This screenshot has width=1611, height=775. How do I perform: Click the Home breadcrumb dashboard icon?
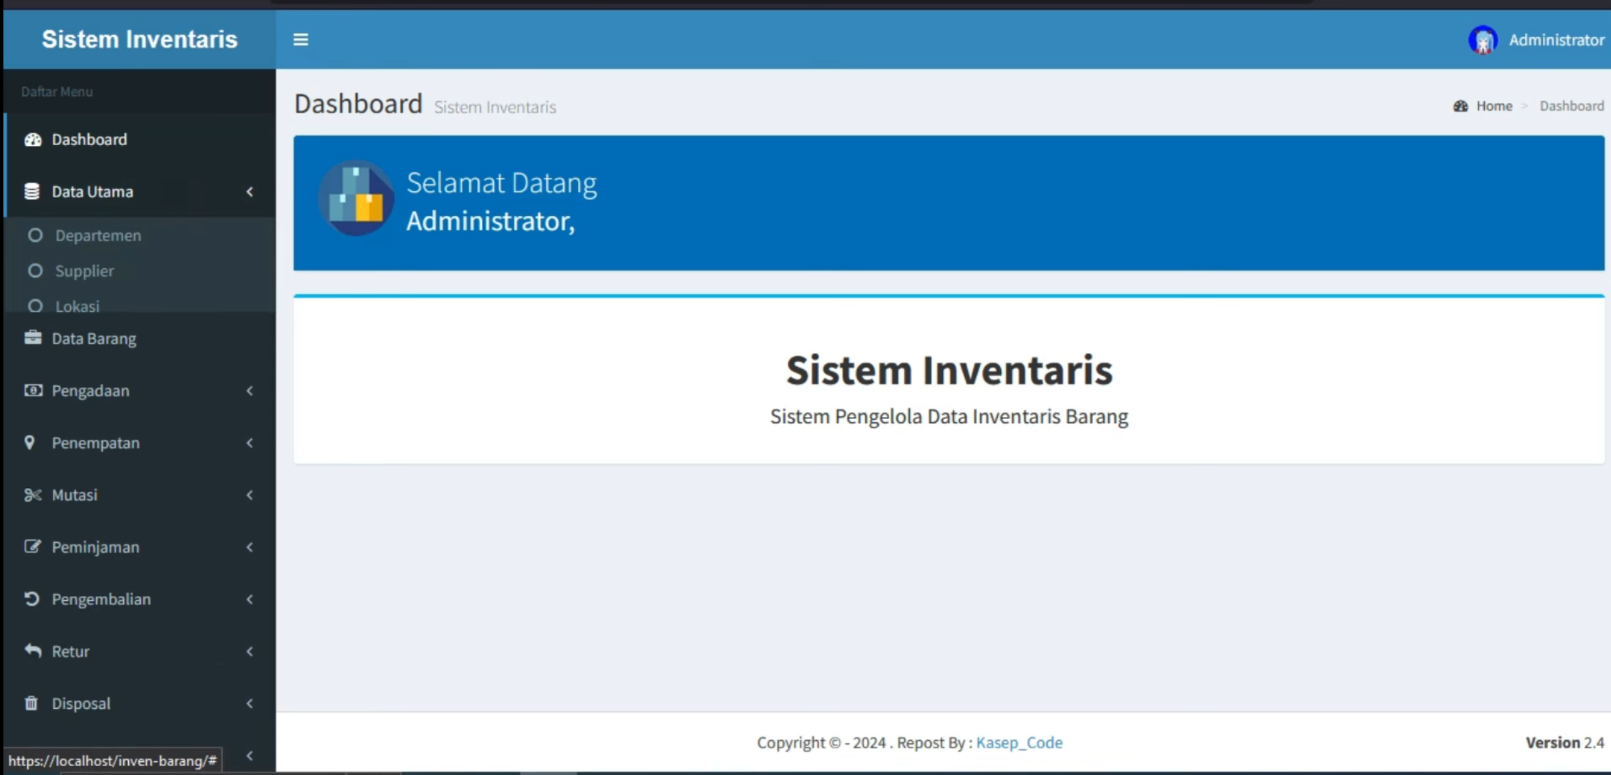(1460, 106)
